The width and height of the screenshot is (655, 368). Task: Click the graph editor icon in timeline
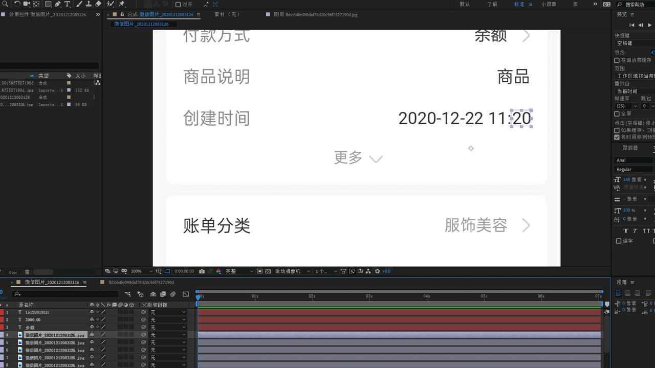point(186,294)
